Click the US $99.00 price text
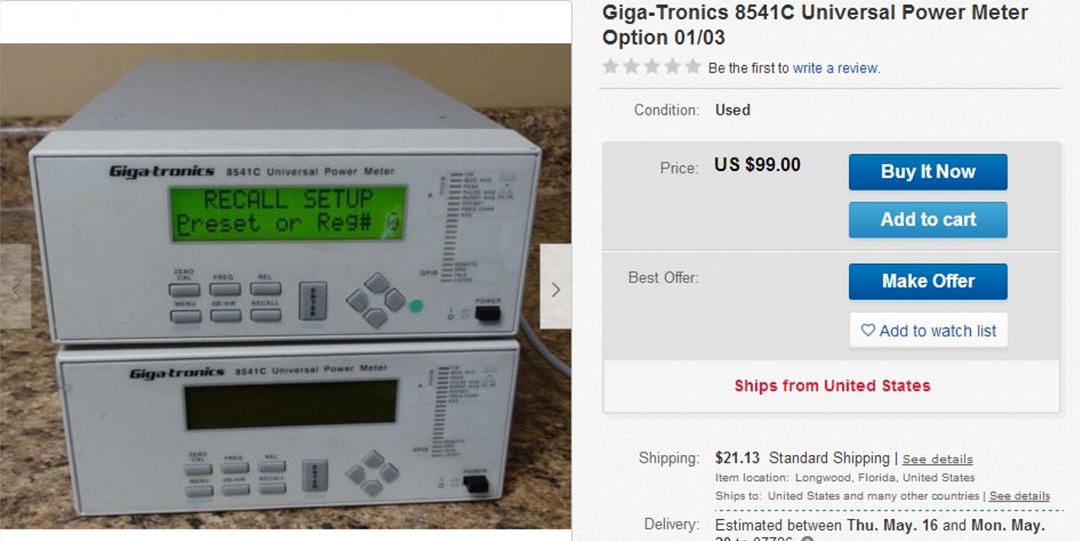The width and height of the screenshot is (1080, 541). (758, 165)
